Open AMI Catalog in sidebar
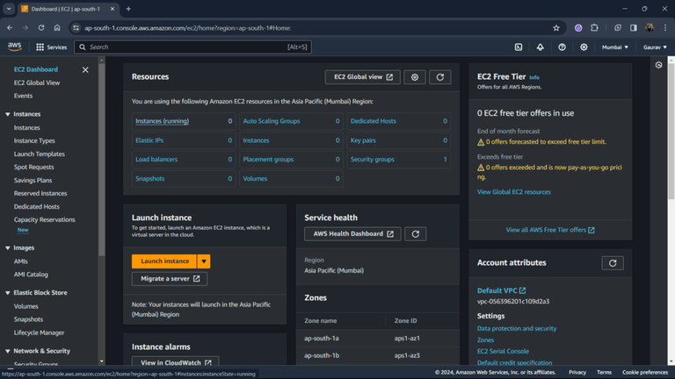Screen dimensions: 675x379 pos(31,274)
